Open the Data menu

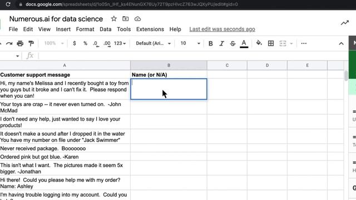point(106,29)
